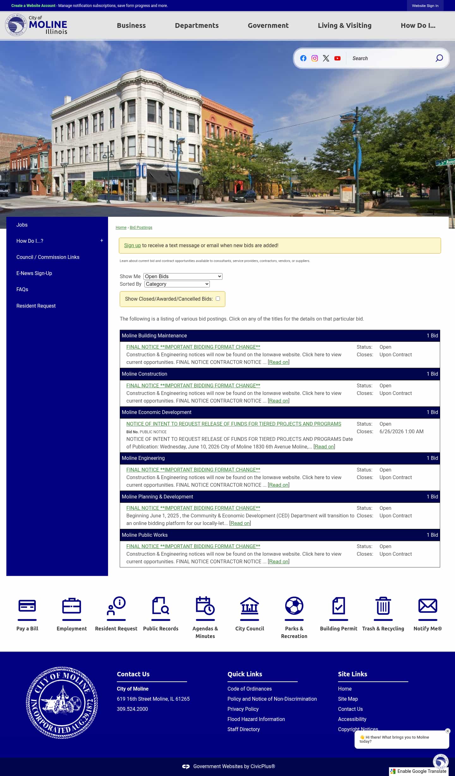The height and width of the screenshot is (776, 455).
Task: Click the Agendas & Minutes calendar icon
Action: tap(205, 606)
